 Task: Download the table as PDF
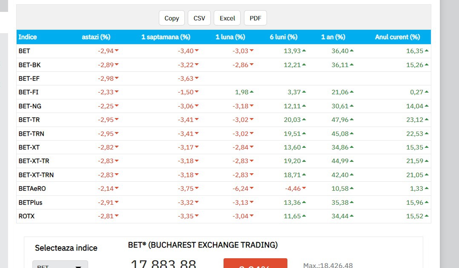(255, 18)
